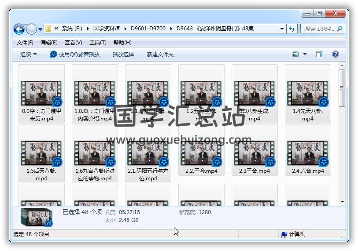Click the search magnifier icon

click(340, 29)
